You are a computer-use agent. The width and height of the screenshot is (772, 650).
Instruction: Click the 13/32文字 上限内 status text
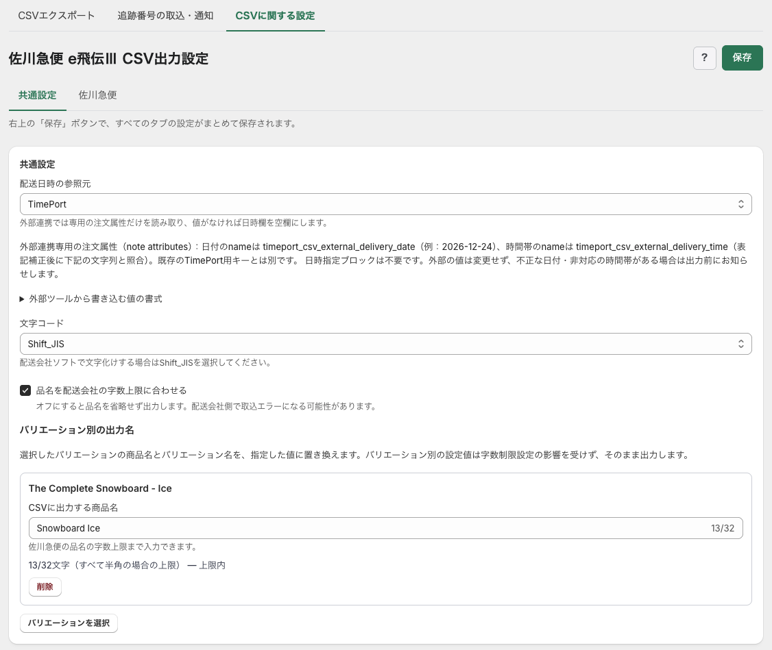[x=127, y=566]
